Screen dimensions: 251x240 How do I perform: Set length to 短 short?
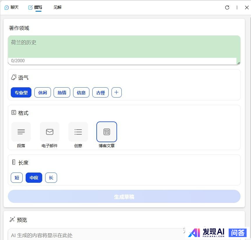pos(17,178)
